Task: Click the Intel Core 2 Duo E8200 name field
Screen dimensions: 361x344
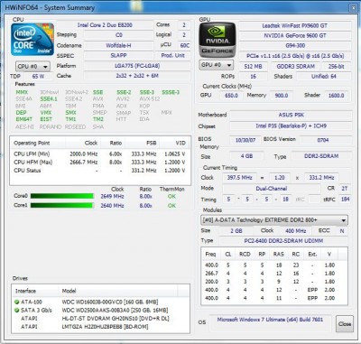Action: click(x=105, y=25)
